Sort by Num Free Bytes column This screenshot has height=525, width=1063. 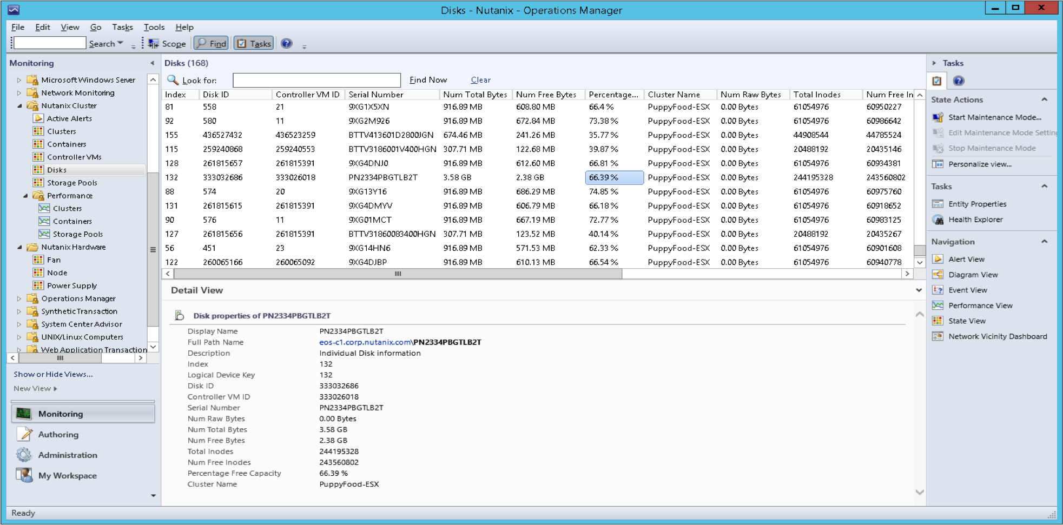click(x=549, y=95)
